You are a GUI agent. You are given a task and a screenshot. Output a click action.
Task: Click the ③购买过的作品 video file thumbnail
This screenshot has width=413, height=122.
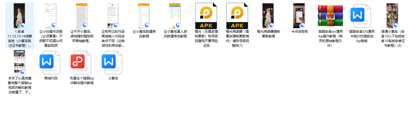113,16
